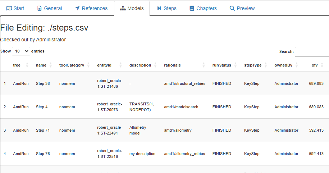Click the play-step icon on Steps tab
The image size is (329, 173).
159,8
